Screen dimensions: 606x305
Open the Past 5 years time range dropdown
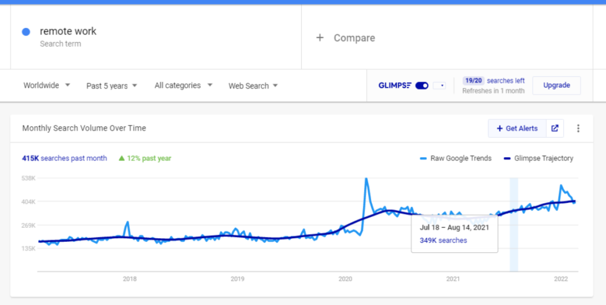click(112, 86)
